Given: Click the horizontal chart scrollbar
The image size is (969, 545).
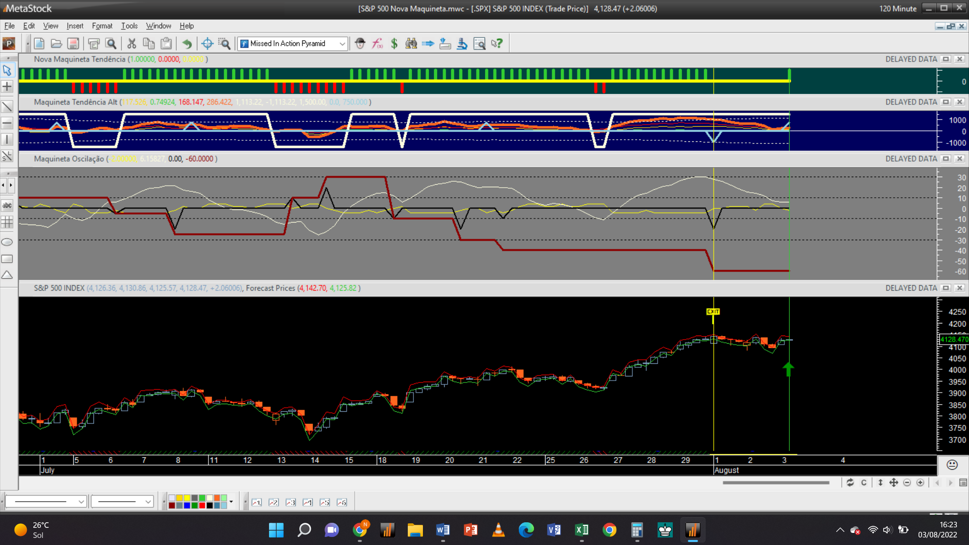Looking at the screenshot, I should point(776,483).
